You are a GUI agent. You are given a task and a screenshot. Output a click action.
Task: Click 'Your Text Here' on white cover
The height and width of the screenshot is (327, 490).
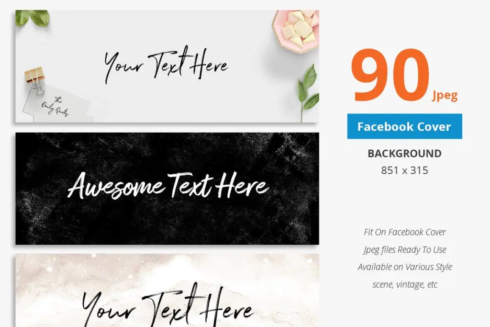click(166, 65)
